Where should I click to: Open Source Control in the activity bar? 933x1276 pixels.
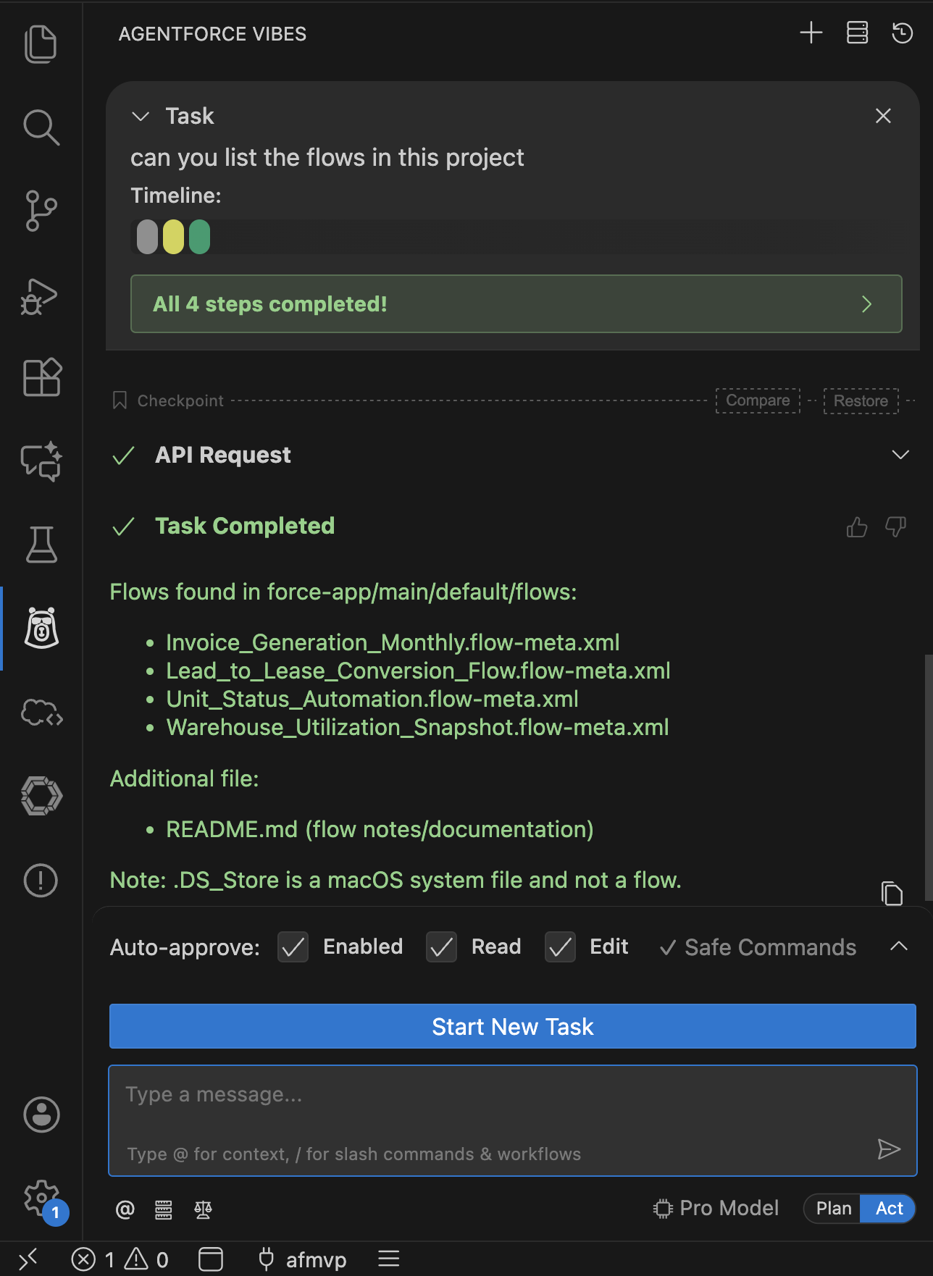41,211
